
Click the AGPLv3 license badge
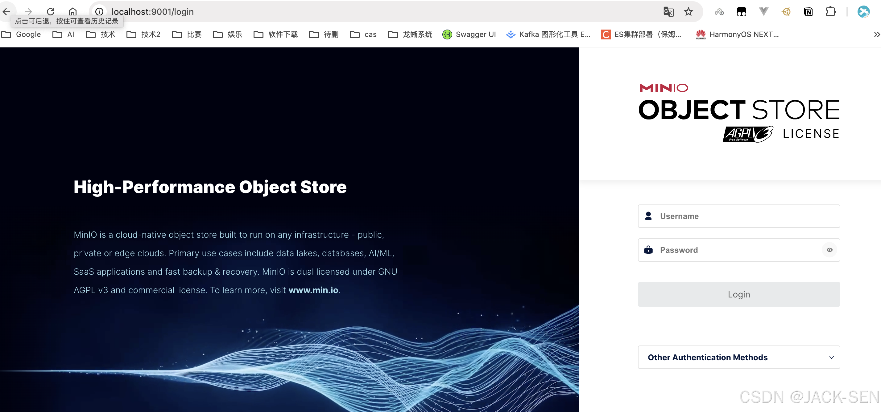tap(748, 134)
